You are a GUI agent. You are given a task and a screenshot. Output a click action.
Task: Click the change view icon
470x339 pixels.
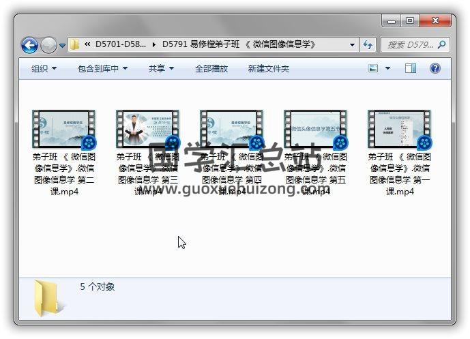pos(373,68)
